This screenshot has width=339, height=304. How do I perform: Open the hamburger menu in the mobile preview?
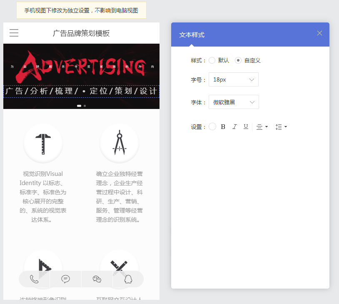(x=14, y=33)
